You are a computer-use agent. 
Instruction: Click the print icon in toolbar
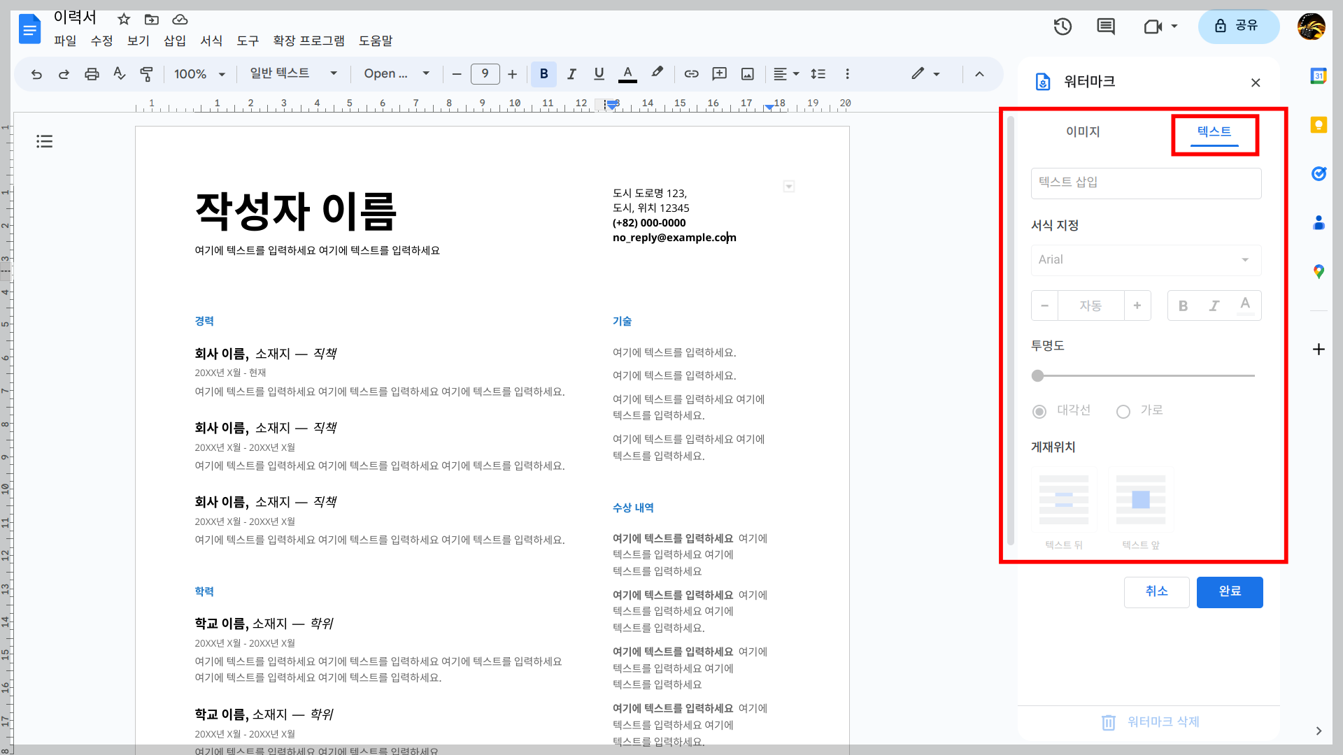[x=92, y=74]
